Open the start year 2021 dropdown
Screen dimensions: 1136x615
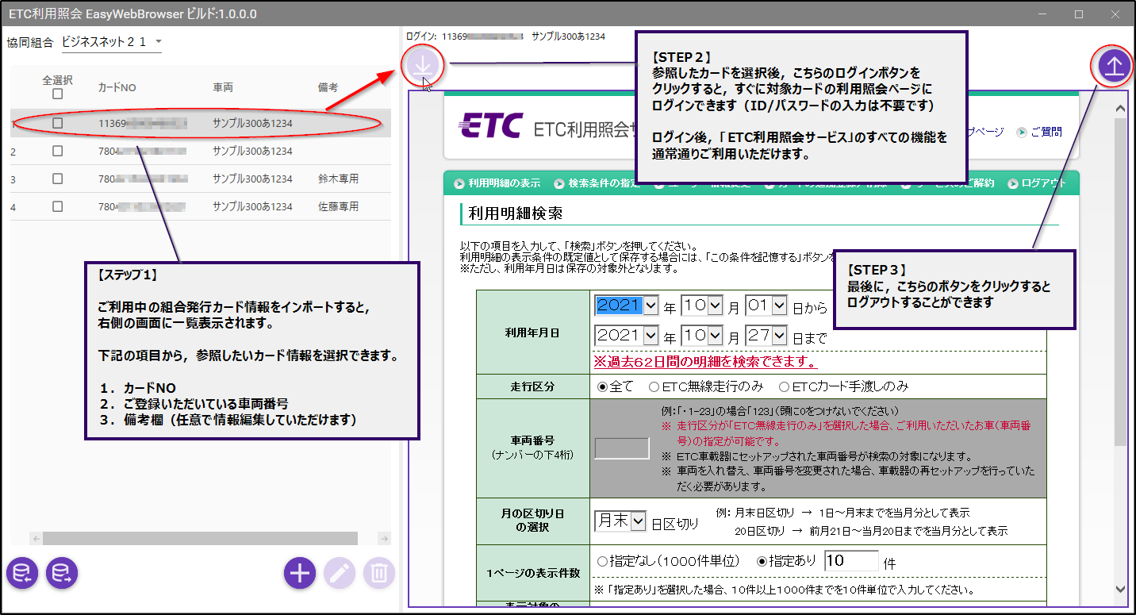627,306
